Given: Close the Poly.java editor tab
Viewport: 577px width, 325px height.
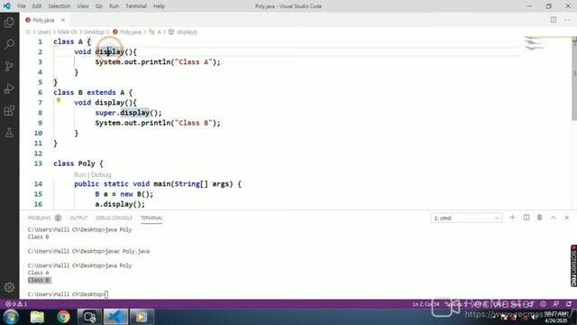Looking at the screenshot, I should (x=63, y=20).
